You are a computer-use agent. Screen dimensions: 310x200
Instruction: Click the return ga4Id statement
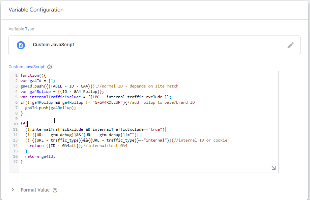coord(40,156)
